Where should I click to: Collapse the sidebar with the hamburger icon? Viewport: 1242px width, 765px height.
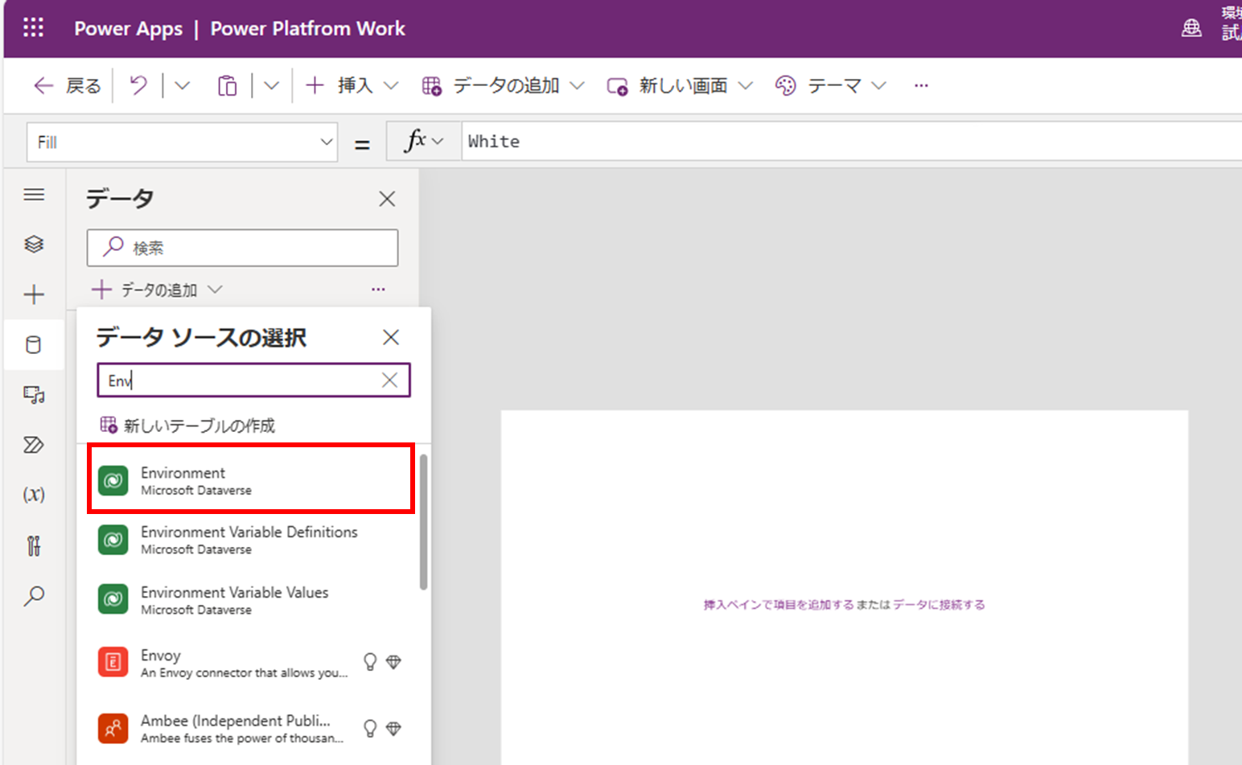(x=34, y=194)
